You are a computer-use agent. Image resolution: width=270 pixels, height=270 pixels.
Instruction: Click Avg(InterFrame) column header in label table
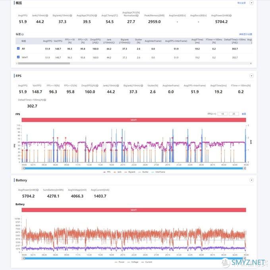tap(153, 41)
